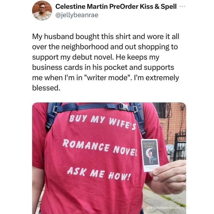214x214 pixels.
Task: Open the Celestine Martin PreOrder Kiss & Spell name
Action: click(x=116, y=6)
